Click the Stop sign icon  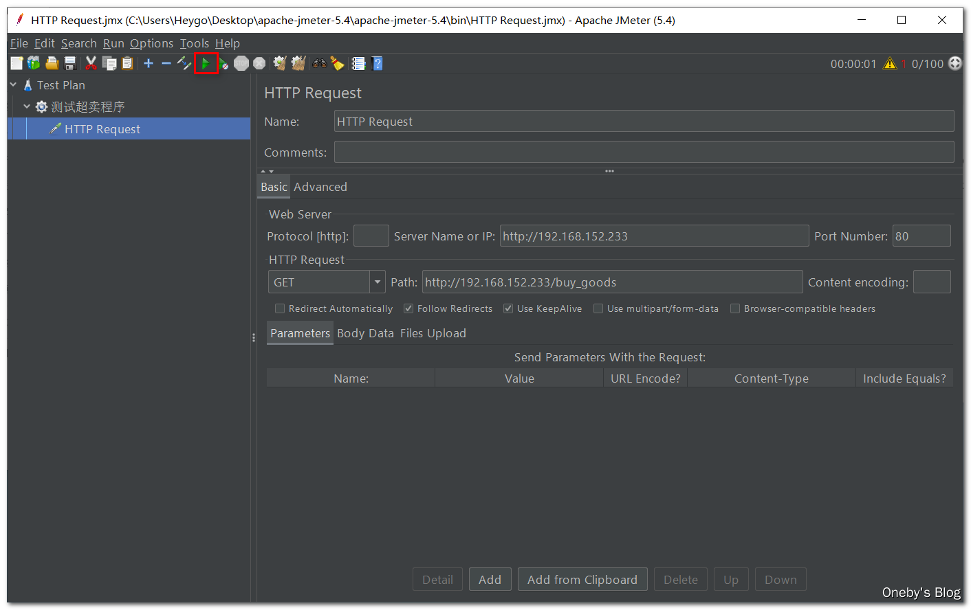coord(241,63)
